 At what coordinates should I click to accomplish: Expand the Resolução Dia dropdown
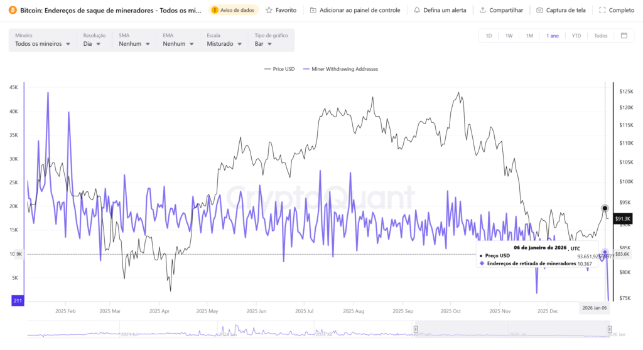[x=93, y=40]
